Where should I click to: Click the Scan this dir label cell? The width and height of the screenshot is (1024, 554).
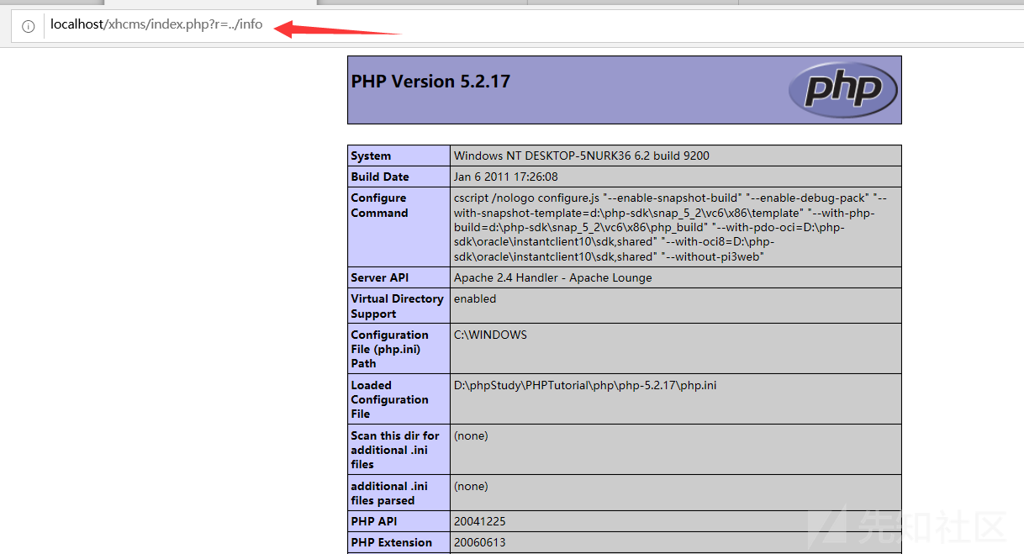coord(395,450)
